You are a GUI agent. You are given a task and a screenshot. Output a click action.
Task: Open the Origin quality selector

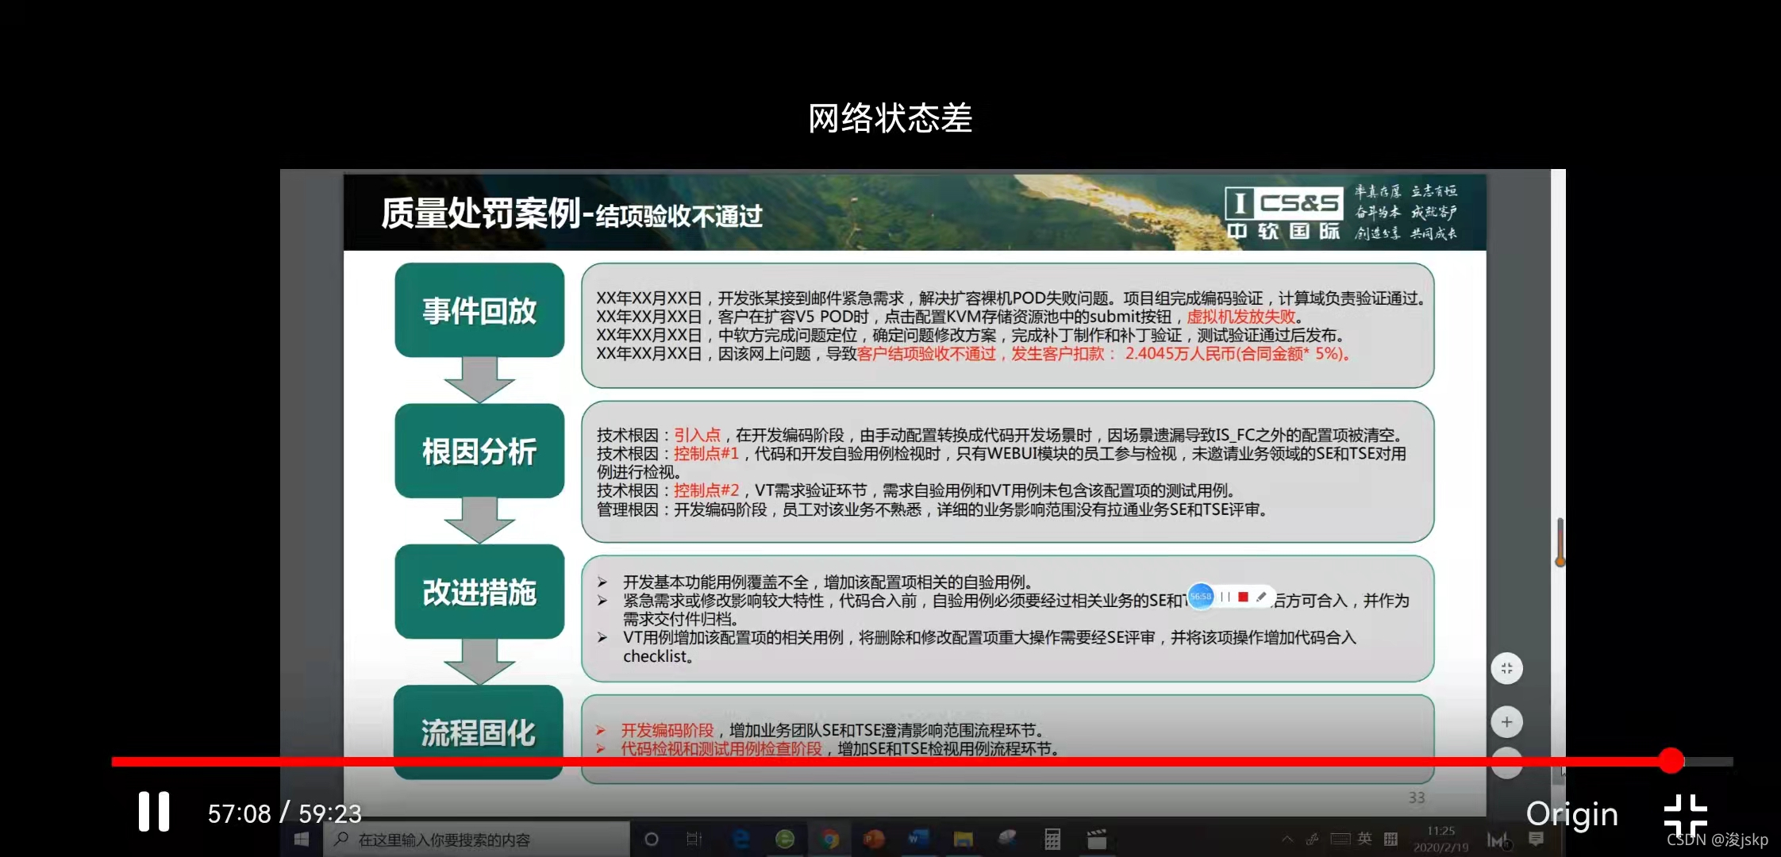pos(1571,814)
